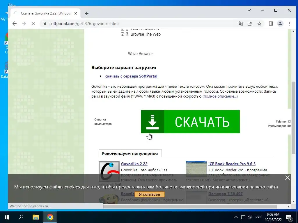View site info lock icon
The height and width of the screenshot is (223, 298).
click(45, 24)
